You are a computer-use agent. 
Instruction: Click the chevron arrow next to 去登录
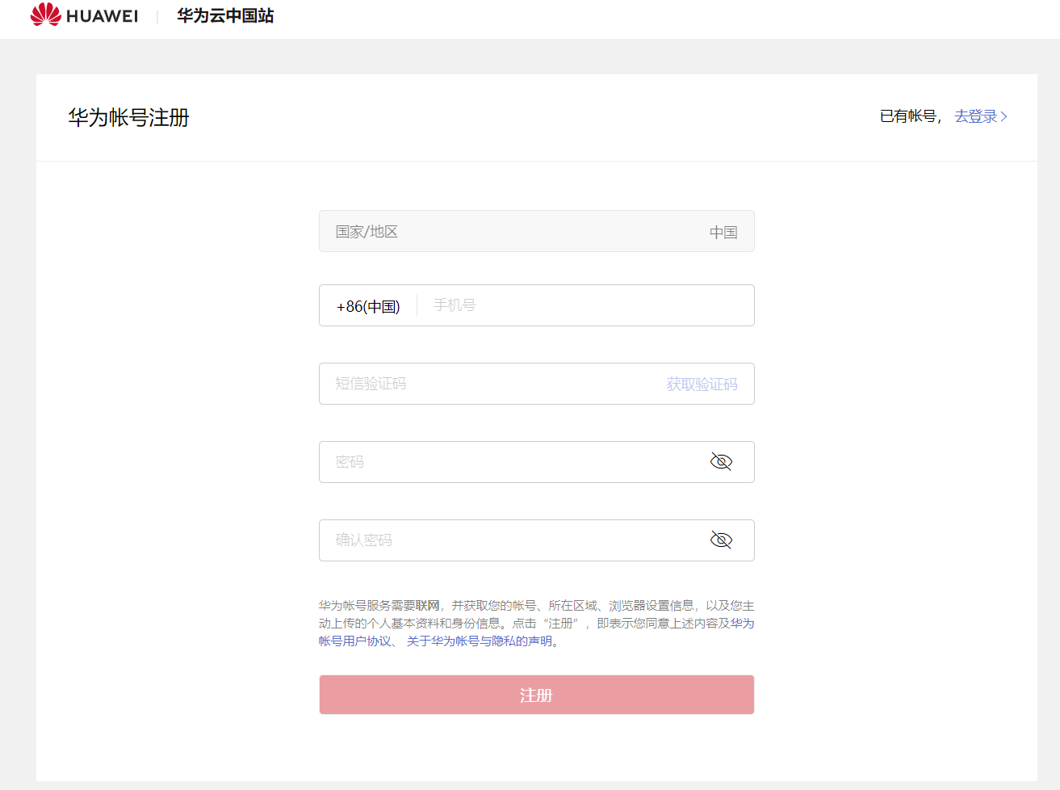pos(1003,116)
